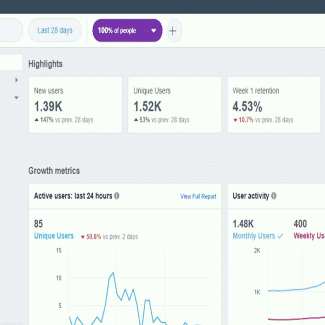Click info icon next to User activity

(274, 196)
